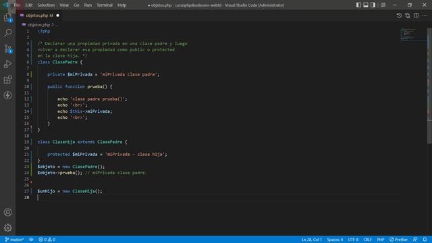
Task: Click the Open Changes compare icon
Action: coord(408,16)
